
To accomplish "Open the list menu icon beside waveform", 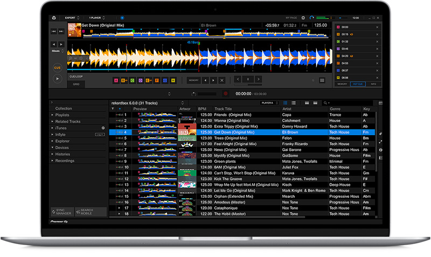I will [x=322, y=80].
